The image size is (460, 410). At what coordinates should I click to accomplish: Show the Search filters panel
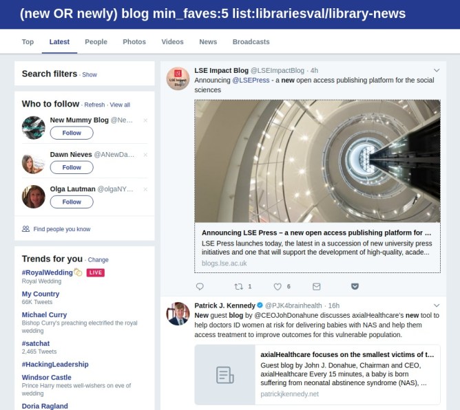90,75
